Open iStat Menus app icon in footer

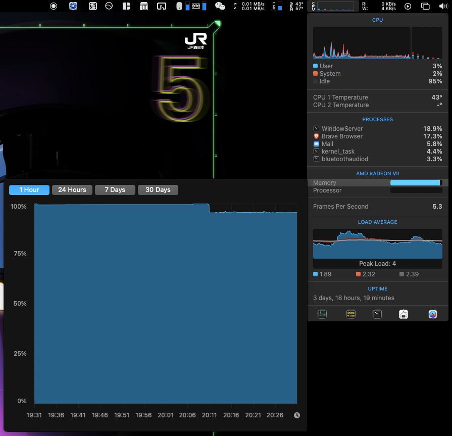pyautogui.click(x=433, y=314)
